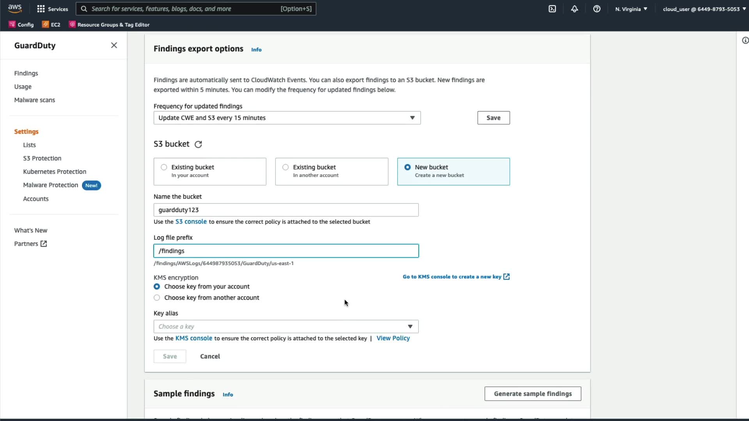Open the View Policy link
The image size is (749, 421).
pyautogui.click(x=393, y=338)
